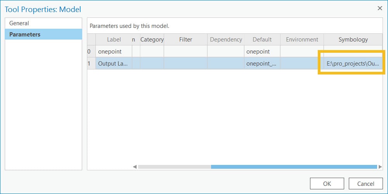Click the left scroll arrow

(135, 167)
